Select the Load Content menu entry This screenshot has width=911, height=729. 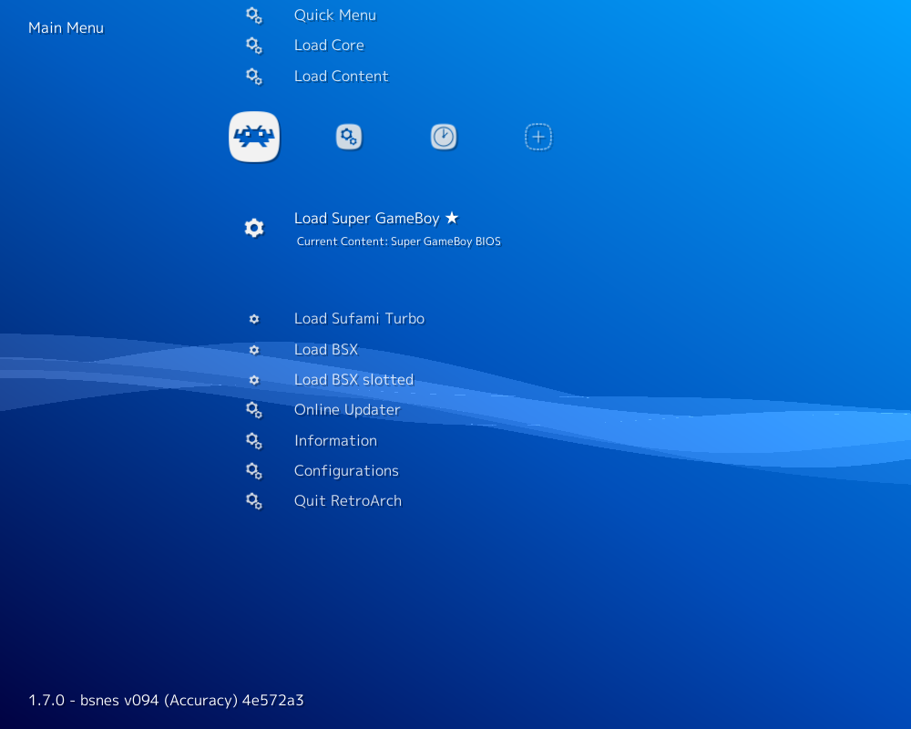341,77
